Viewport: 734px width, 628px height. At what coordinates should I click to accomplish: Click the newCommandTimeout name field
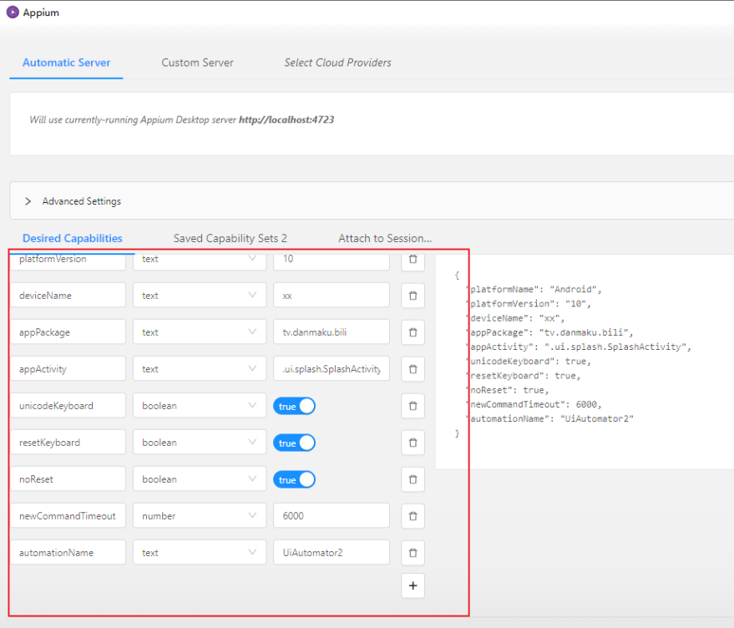tap(68, 516)
